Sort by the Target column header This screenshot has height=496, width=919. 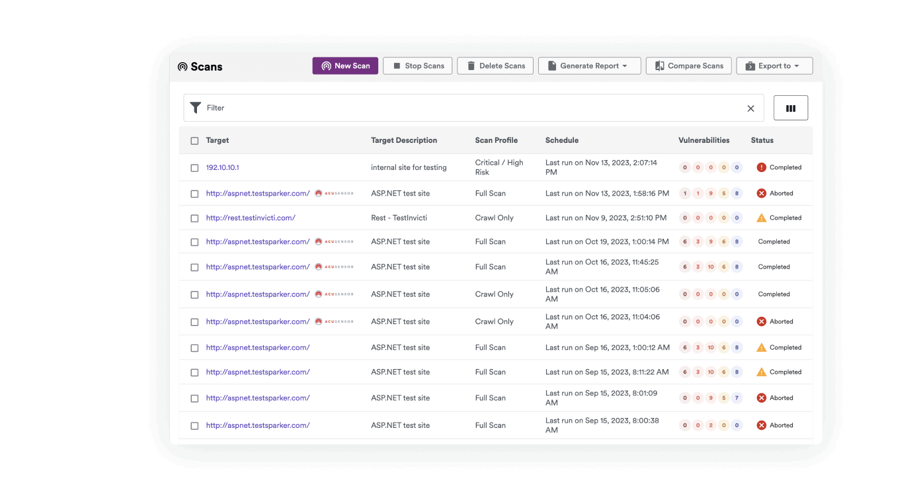(218, 140)
